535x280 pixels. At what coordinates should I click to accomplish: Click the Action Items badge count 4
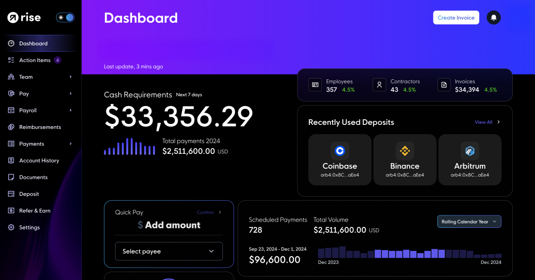58,60
